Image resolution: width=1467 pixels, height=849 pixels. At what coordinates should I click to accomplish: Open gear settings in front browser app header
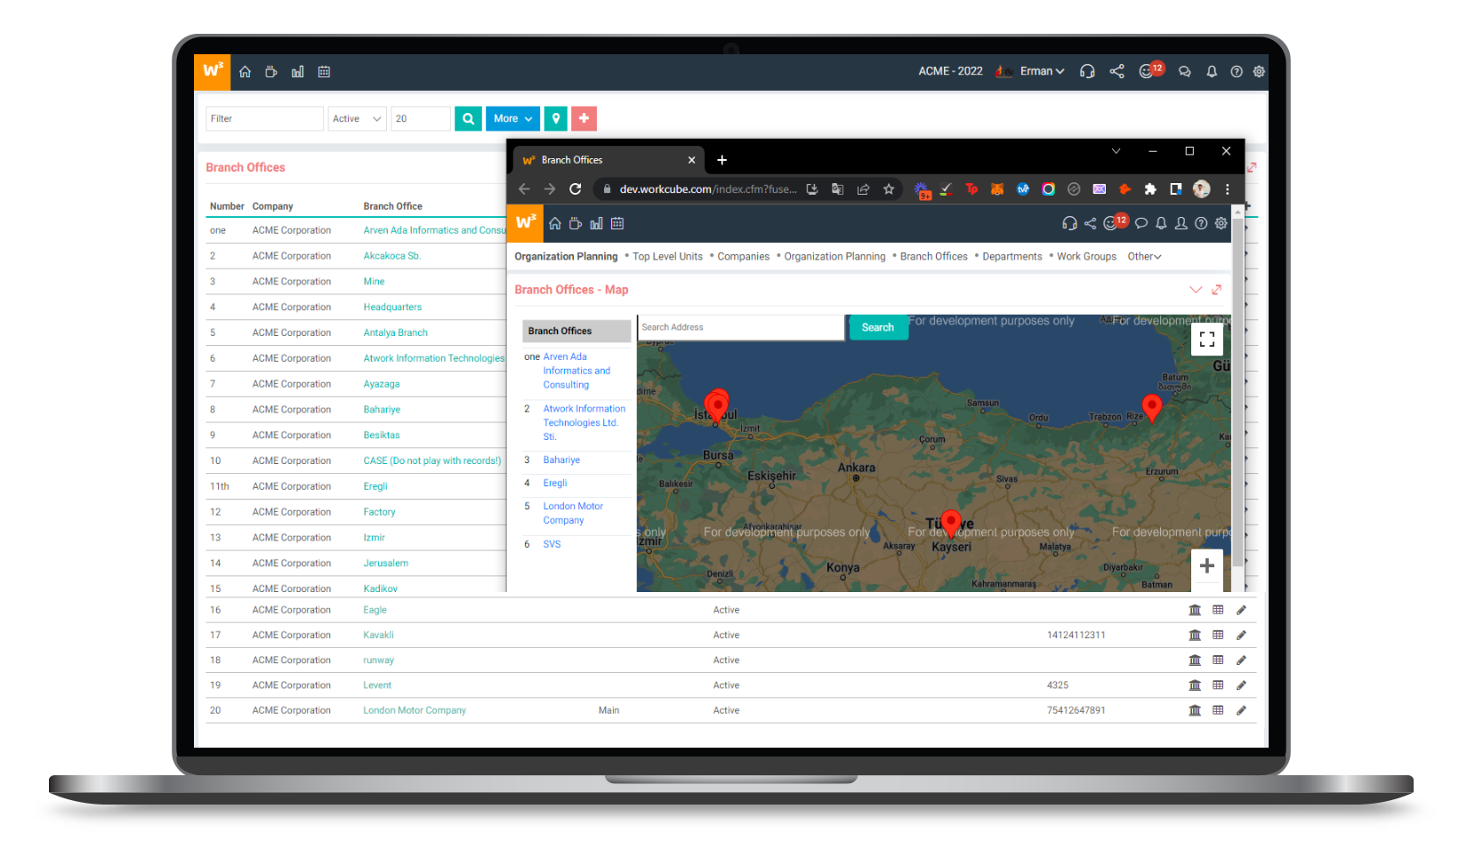coord(1221,223)
